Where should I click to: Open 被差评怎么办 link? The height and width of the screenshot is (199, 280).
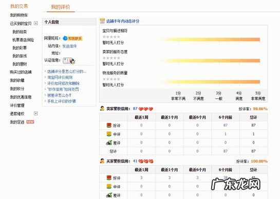click(59, 95)
